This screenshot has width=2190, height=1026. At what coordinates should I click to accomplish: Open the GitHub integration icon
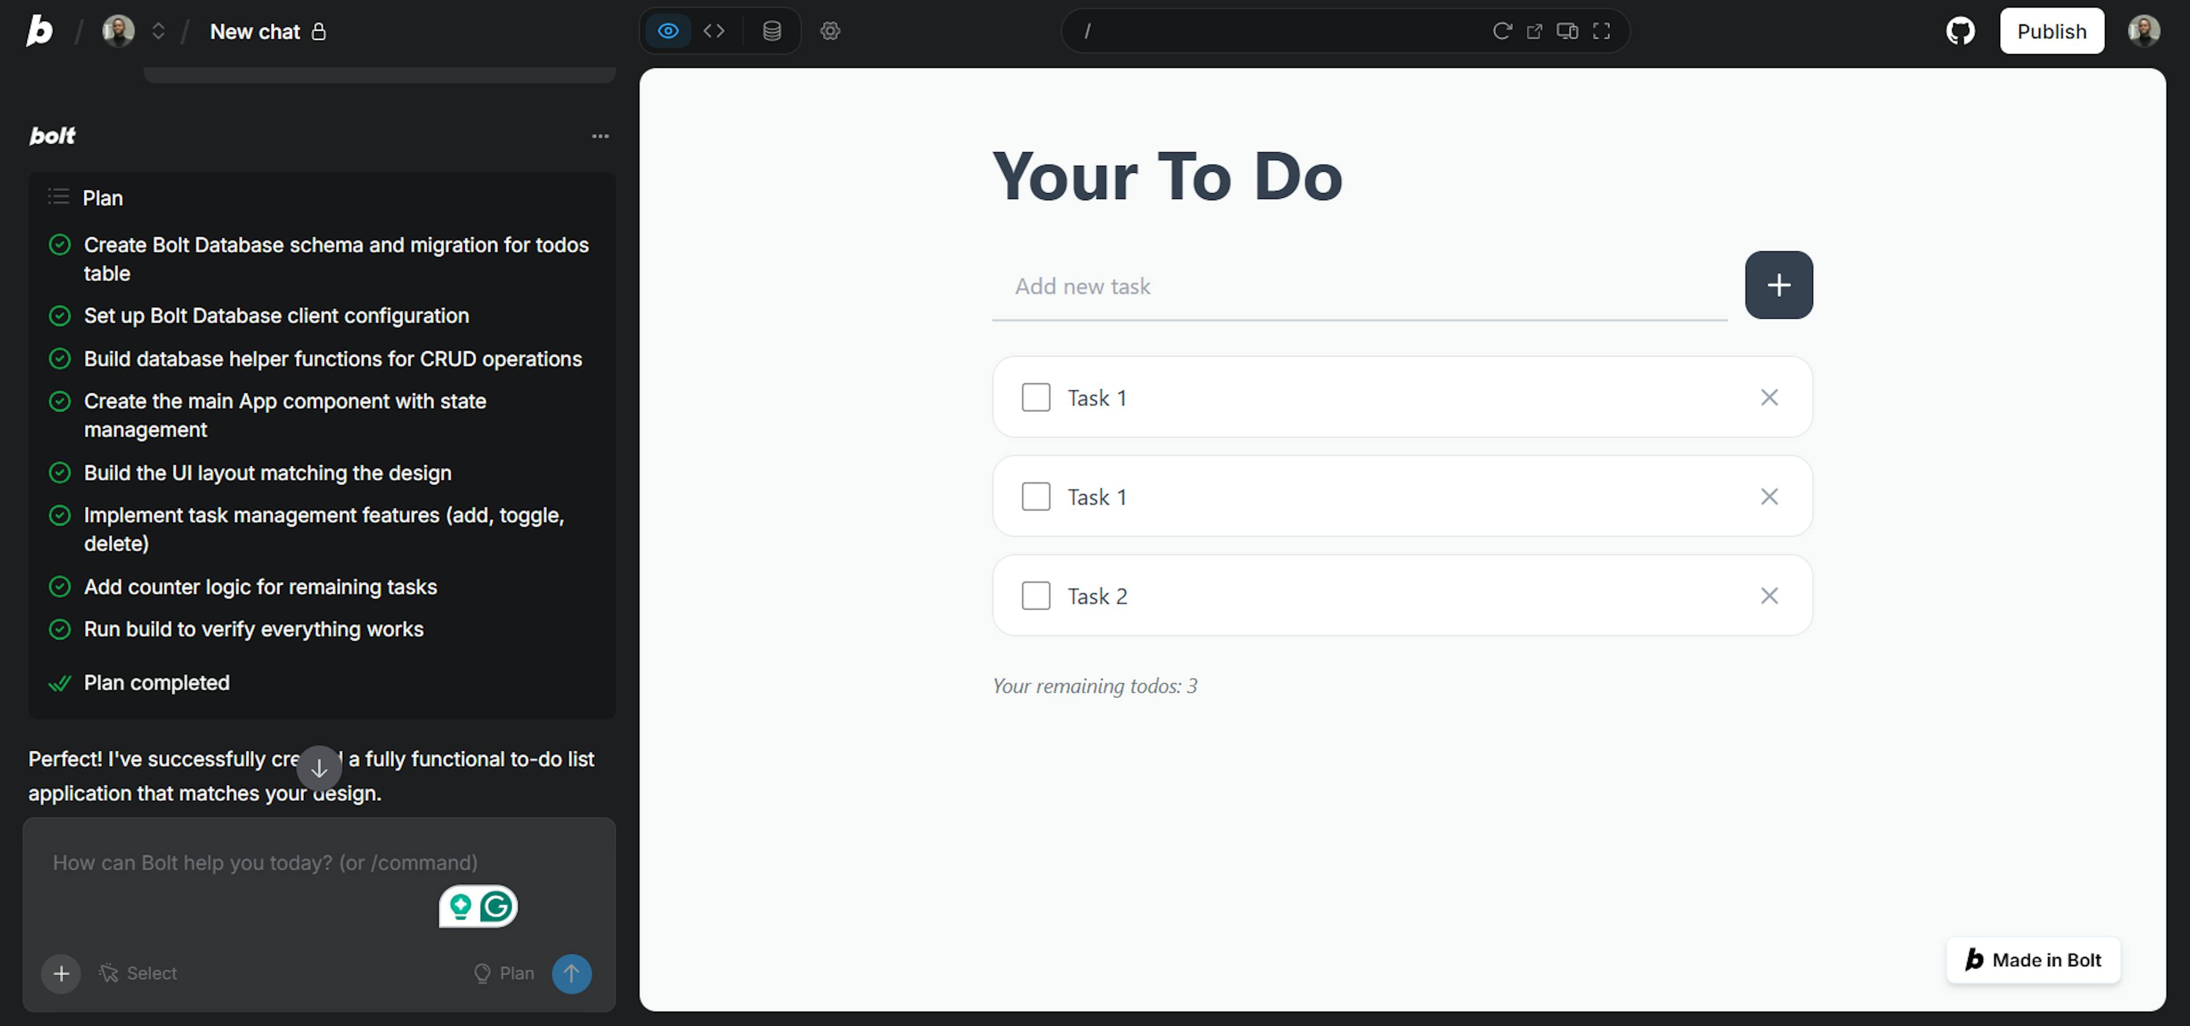[x=1960, y=31]
